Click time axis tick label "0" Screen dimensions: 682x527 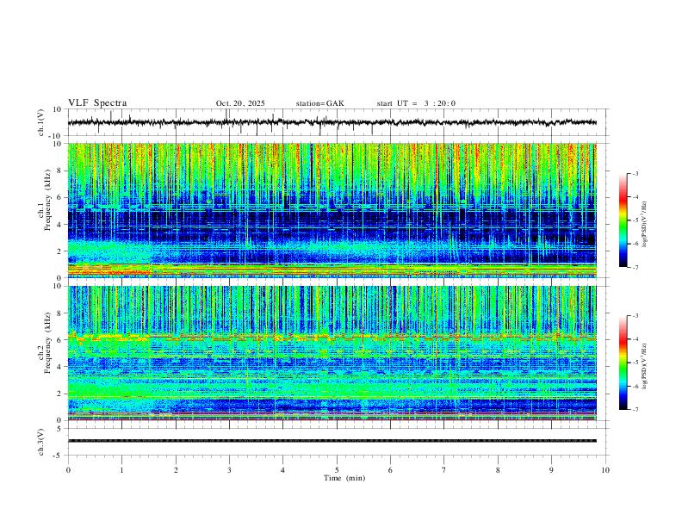tap(68, 470)
